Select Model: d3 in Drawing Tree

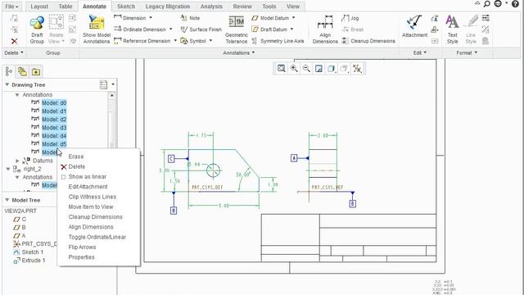[x=54, y=128]
